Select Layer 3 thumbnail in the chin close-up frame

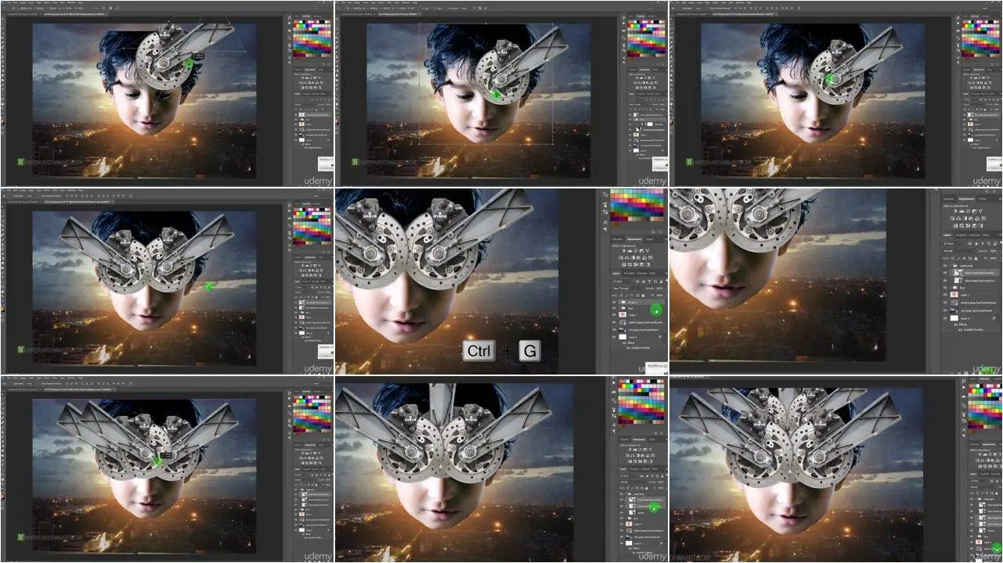(954, 317)
